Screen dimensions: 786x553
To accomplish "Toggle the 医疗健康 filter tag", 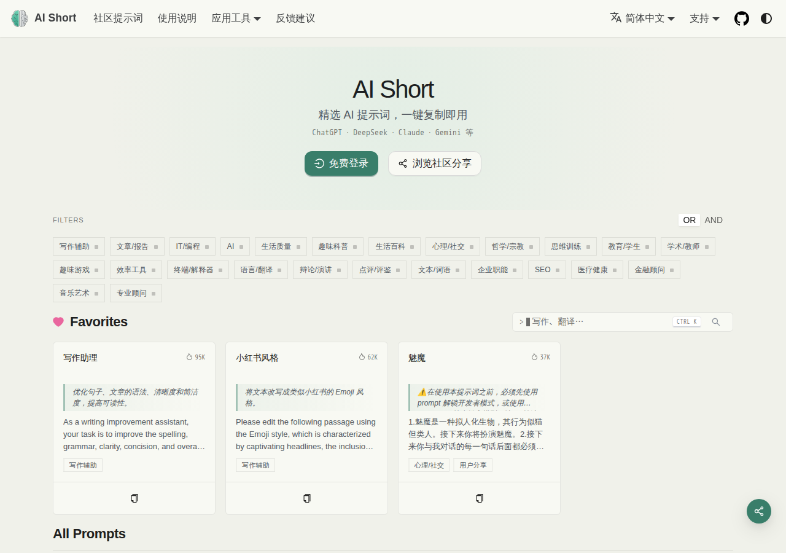I will click(x=597, y=270).
